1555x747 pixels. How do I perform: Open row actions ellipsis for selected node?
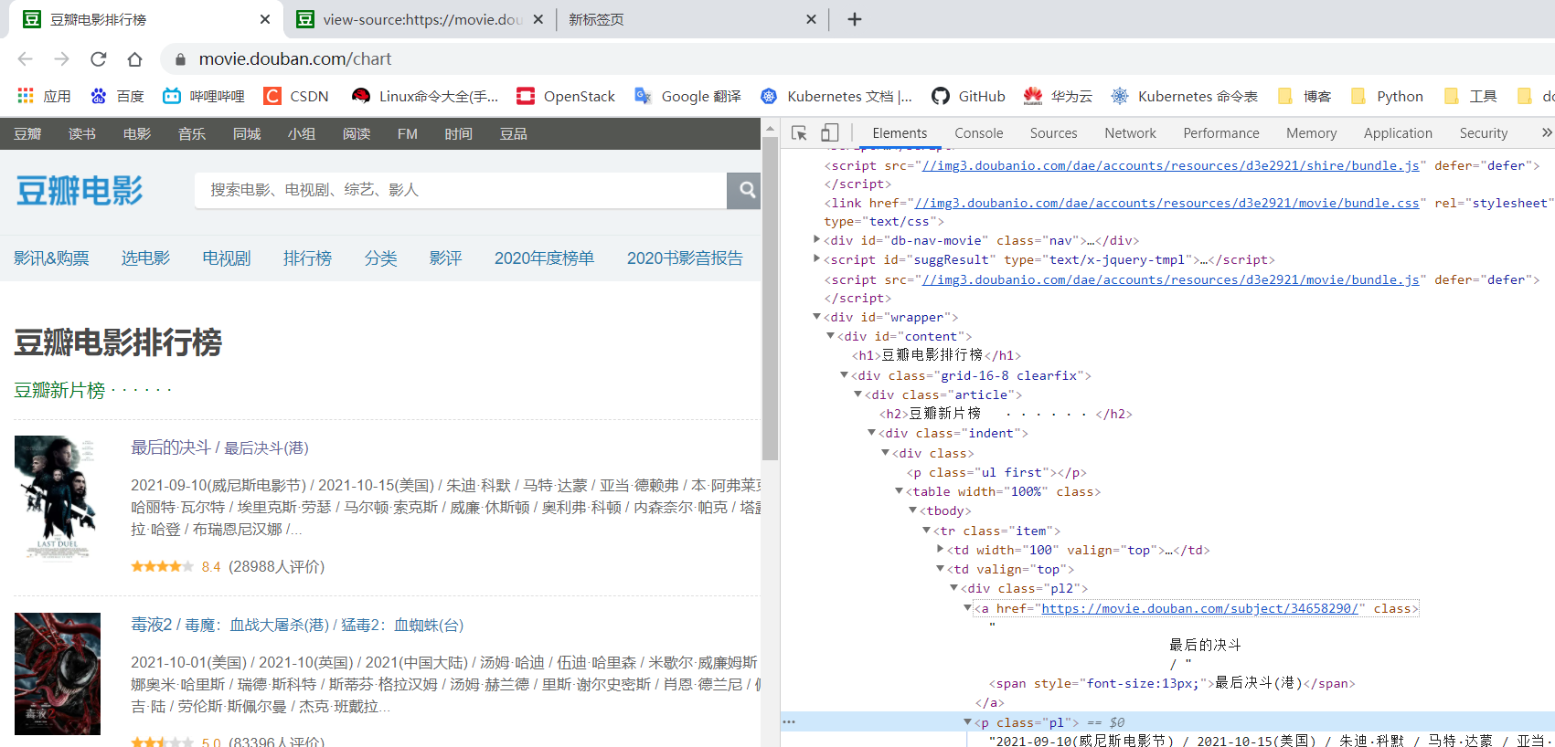[789, 721]
